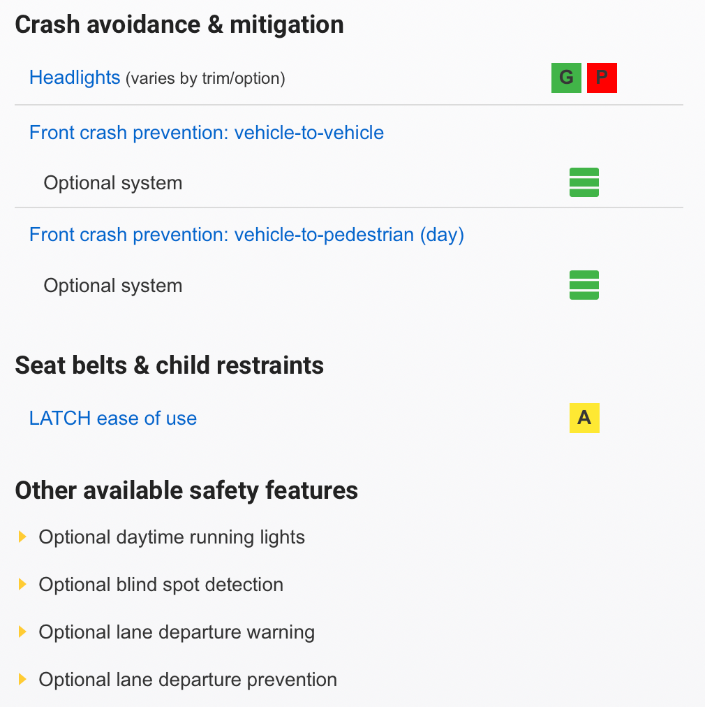Open the LATCH ease of use link
Image resolution: width=705 pixels, height=707 pixels.
pos(113,418)
